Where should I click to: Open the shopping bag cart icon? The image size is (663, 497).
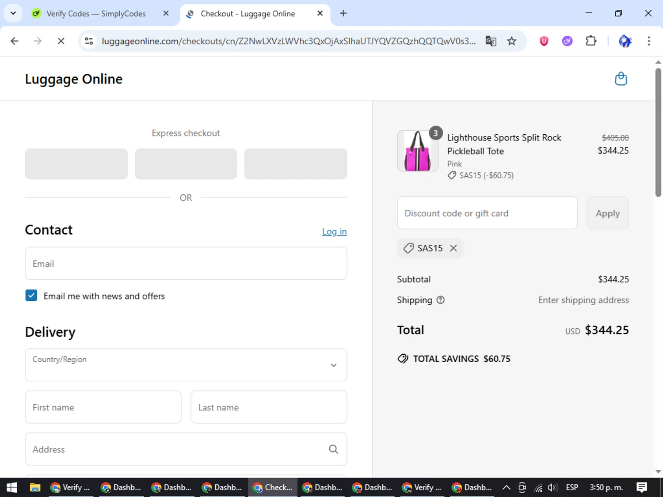tap(621, 79)
